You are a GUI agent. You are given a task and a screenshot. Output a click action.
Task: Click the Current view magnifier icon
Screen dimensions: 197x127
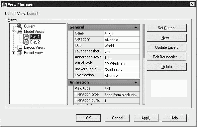tap(19, 26)
